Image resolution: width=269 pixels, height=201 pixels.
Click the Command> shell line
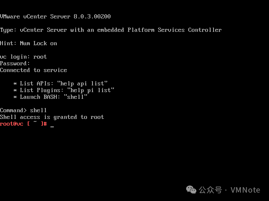click(x=23, y=110)
